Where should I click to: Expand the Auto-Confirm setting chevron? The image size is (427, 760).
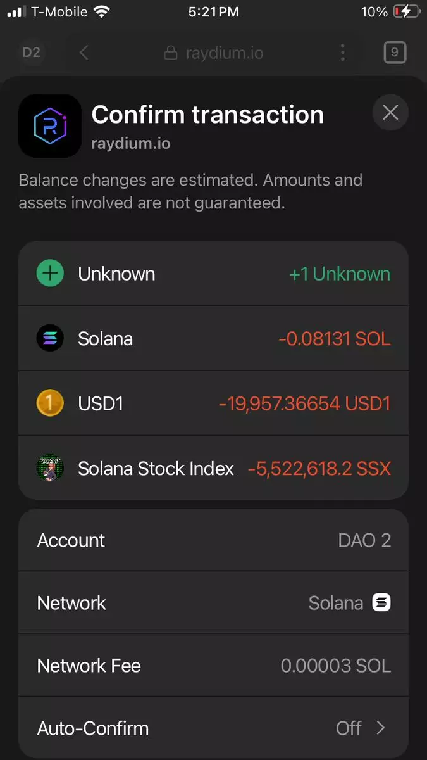coord(381,728)
